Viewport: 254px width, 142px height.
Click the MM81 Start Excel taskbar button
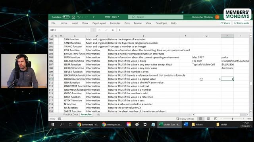[x=169, y=125]
